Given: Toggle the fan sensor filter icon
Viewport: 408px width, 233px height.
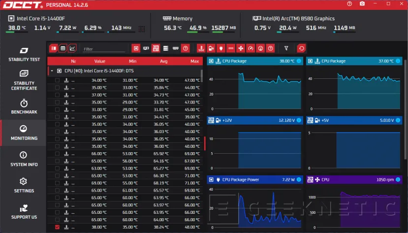Looking at the screenshot, I should pos(241,48).
